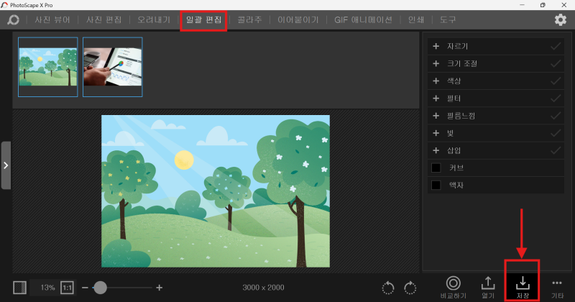Enable the 액자 checkbox
575x302 pixels.
tap(436, 185)
